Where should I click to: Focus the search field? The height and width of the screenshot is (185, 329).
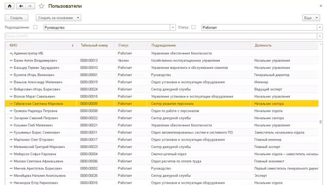(x=161, y=36)
